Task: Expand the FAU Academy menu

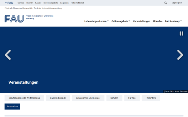Action: click(x=173, y=21)
